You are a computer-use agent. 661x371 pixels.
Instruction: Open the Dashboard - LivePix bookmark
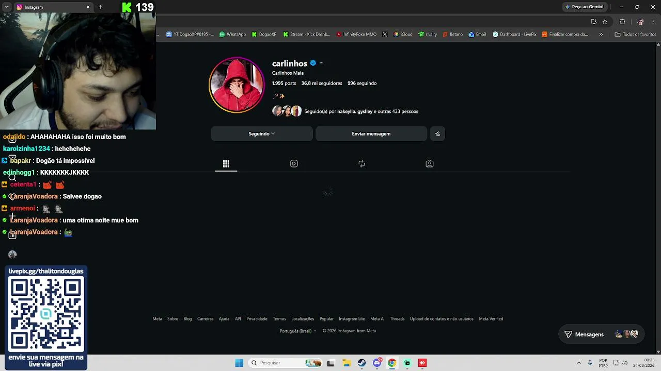pos(514,35)
